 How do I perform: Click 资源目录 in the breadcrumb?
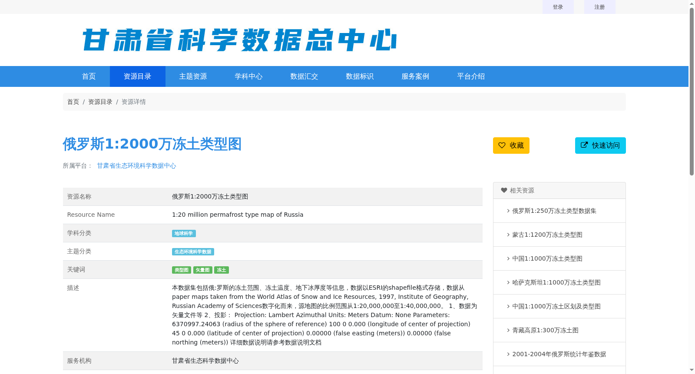click(x=100, y=102)
